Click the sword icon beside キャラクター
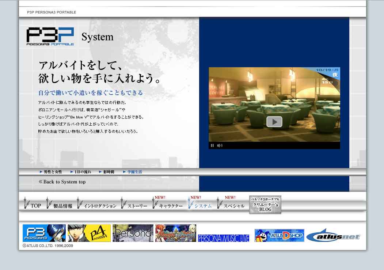The image size is (384, 270). click(x=155, y=203)
